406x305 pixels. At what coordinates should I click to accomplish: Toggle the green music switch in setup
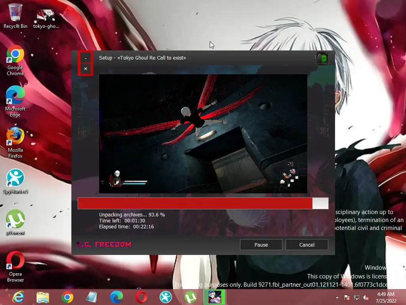coord(323,58)
